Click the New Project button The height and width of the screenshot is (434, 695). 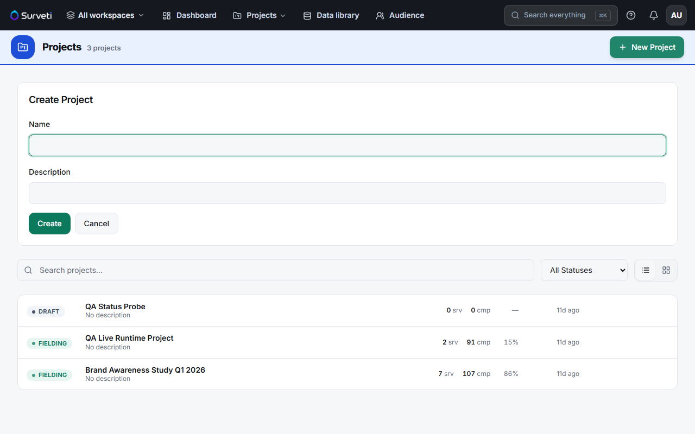[647, 47]
